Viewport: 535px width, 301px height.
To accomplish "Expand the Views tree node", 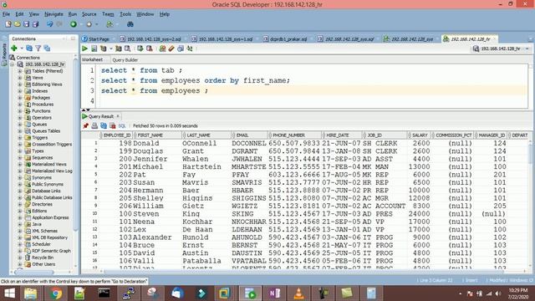I will pos(20,78).
